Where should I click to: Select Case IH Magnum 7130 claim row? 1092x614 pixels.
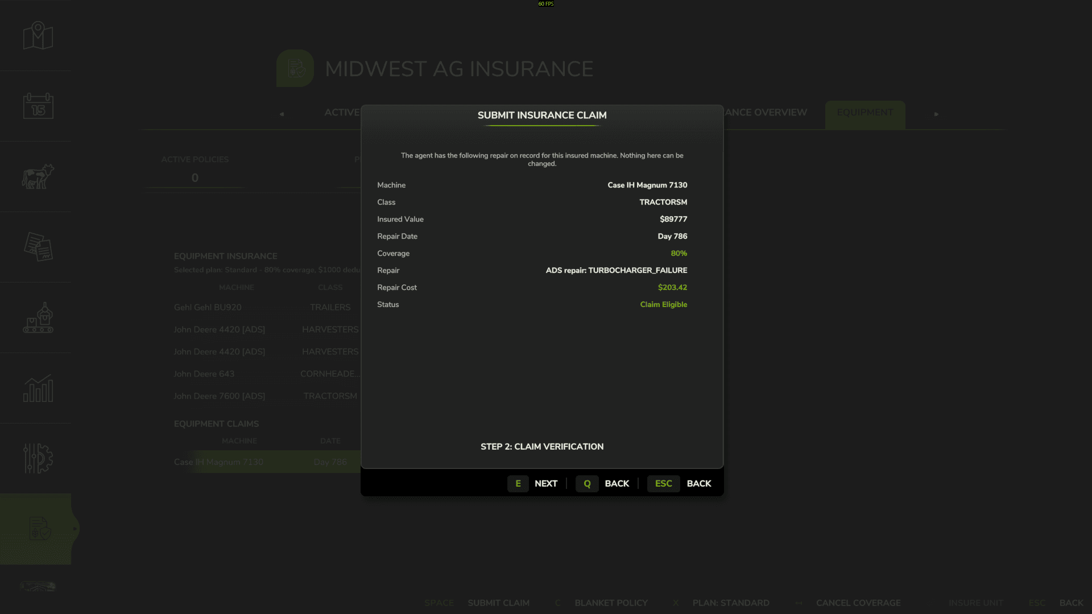click(x=267, y=462)
